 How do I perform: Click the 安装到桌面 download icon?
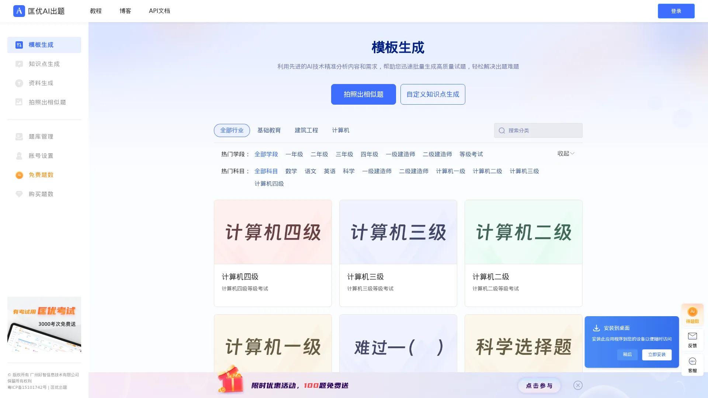596,328
